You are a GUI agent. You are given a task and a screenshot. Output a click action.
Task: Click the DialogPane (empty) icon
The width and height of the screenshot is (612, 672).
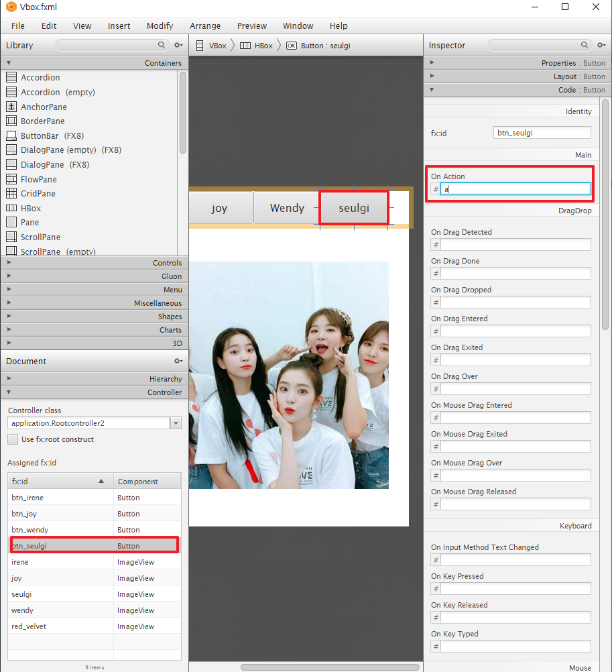11,150
